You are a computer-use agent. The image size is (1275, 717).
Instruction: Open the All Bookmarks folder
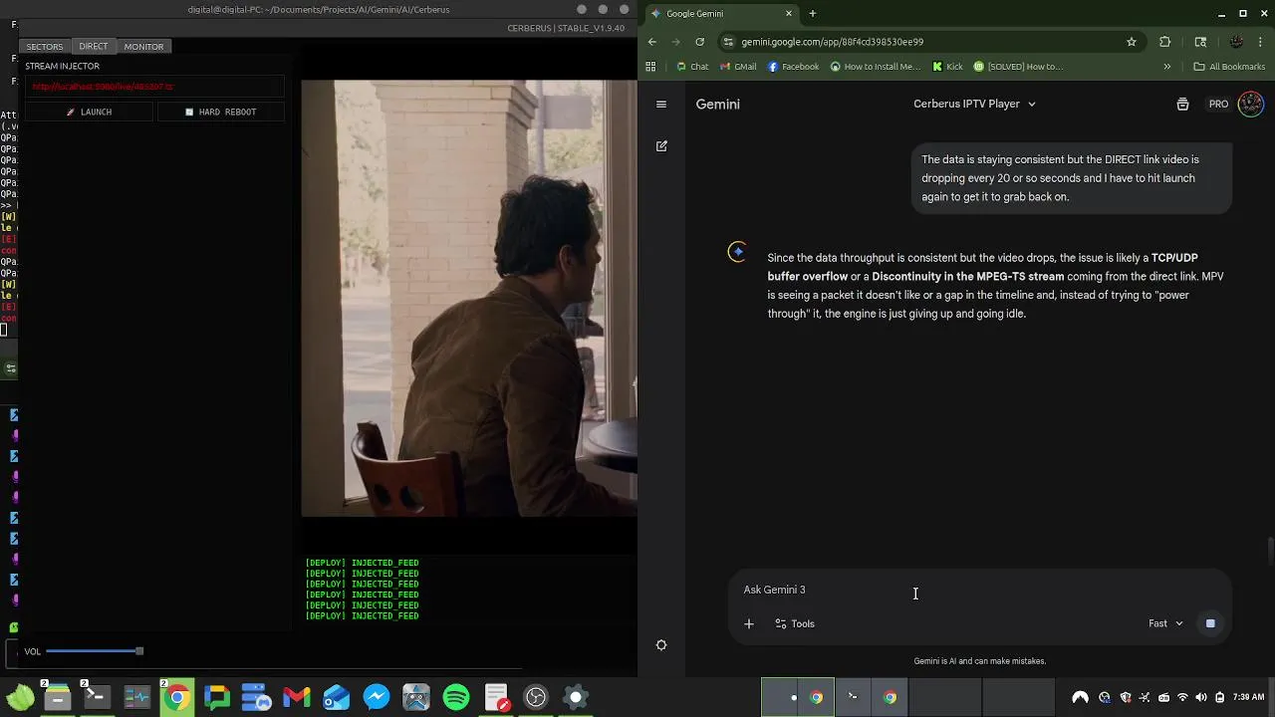click(1229, 67)
